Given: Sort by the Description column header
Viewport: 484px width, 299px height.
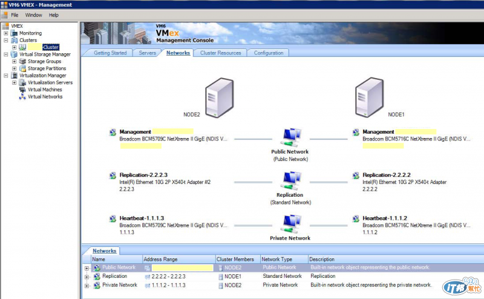Looking at the screenshot, I should pos(396,259).
